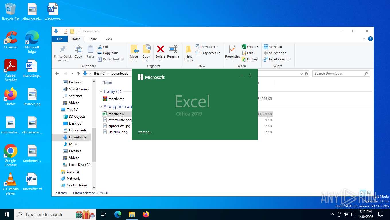The image size is (390, 220).
Task: Open CCleaner desktop shortcut
Action: (x=11, y=40)
